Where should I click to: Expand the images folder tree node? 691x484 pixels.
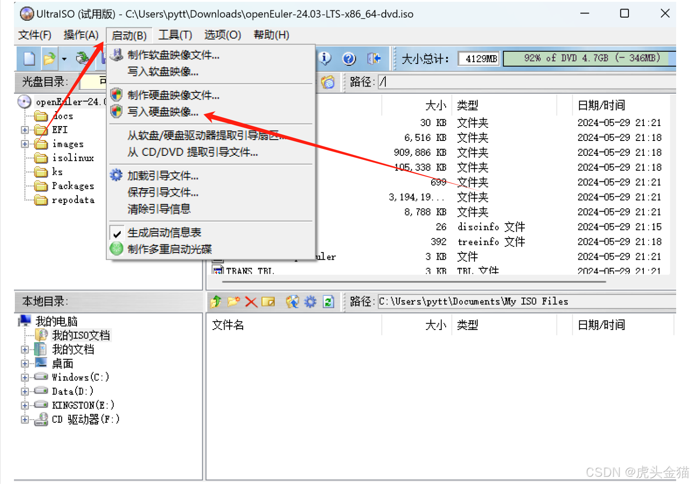coord(25,144)
